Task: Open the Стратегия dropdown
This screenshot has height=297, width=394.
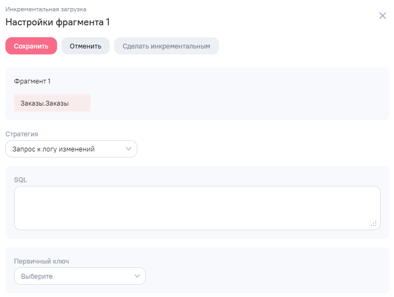Action: tap(71, 149)
